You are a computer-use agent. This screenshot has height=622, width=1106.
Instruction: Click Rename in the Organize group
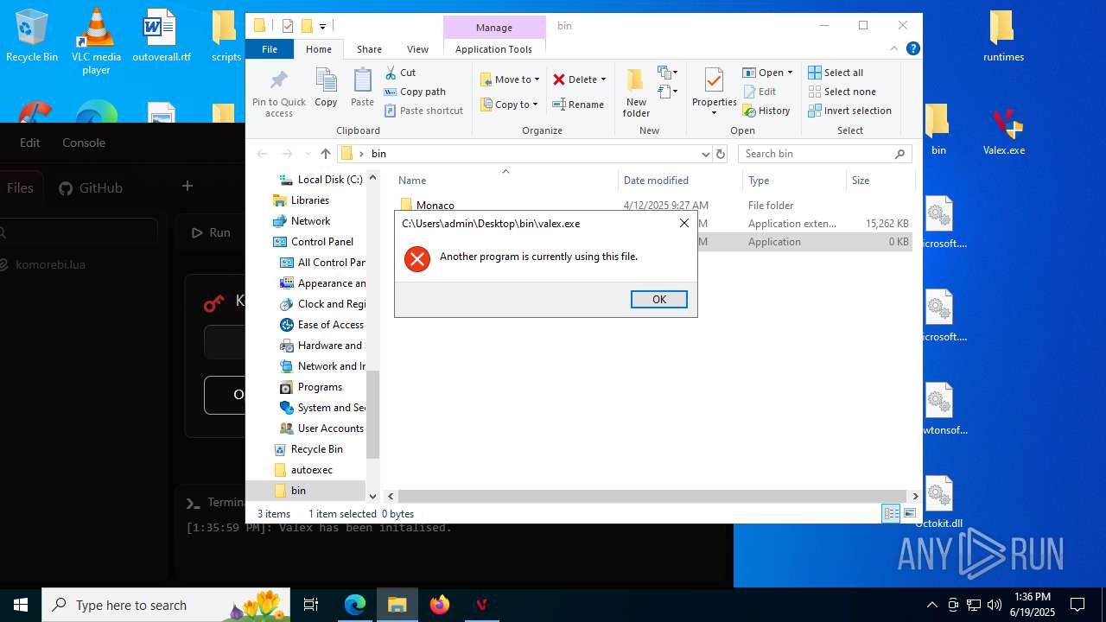[x=578, y=105]
